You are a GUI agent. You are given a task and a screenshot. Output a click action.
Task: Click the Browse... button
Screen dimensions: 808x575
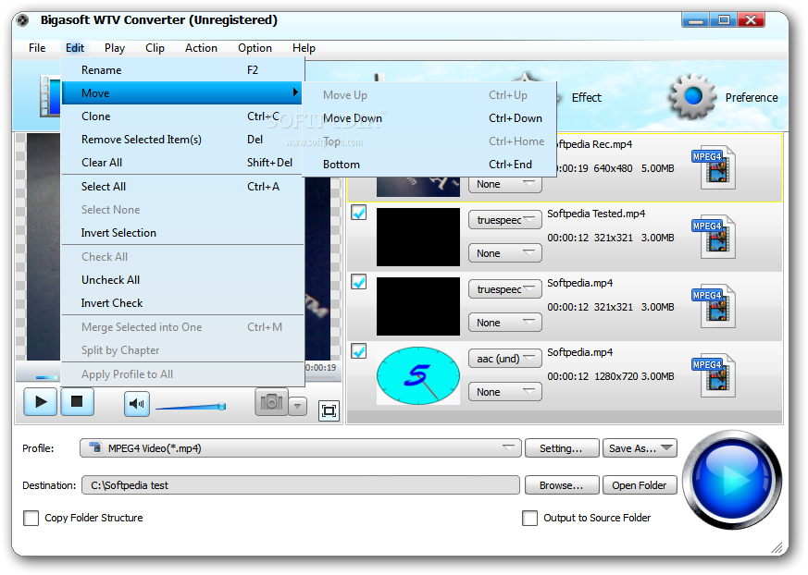(x=562, y=485)
